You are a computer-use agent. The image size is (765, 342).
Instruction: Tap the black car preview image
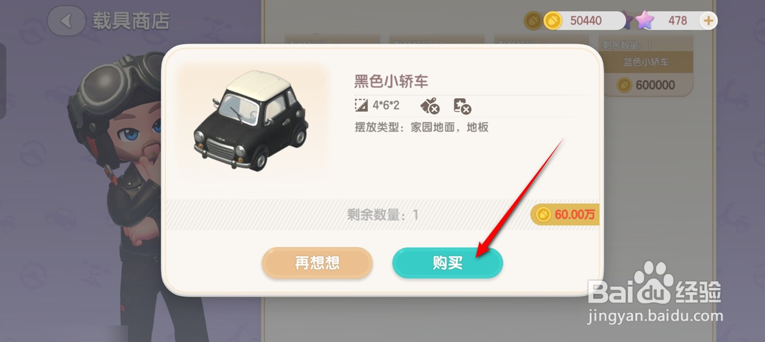pos(251,121)
